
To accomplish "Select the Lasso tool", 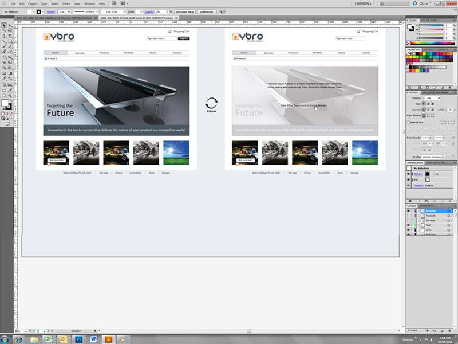I will [x=10, y=30].
